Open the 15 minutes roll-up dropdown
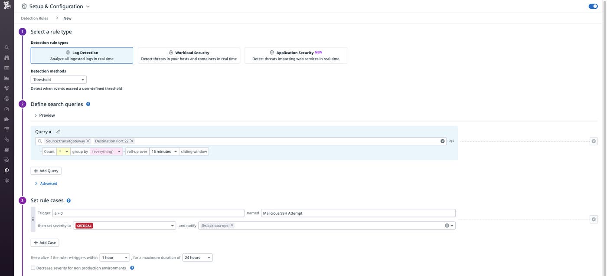The image size is (607, 276). (x=162, y=150)
